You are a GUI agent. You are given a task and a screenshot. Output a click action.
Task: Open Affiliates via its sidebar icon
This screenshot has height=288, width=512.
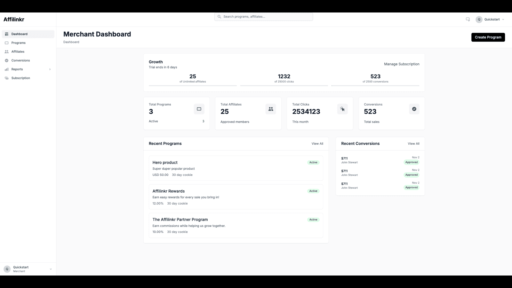click(x=6, y=52)
